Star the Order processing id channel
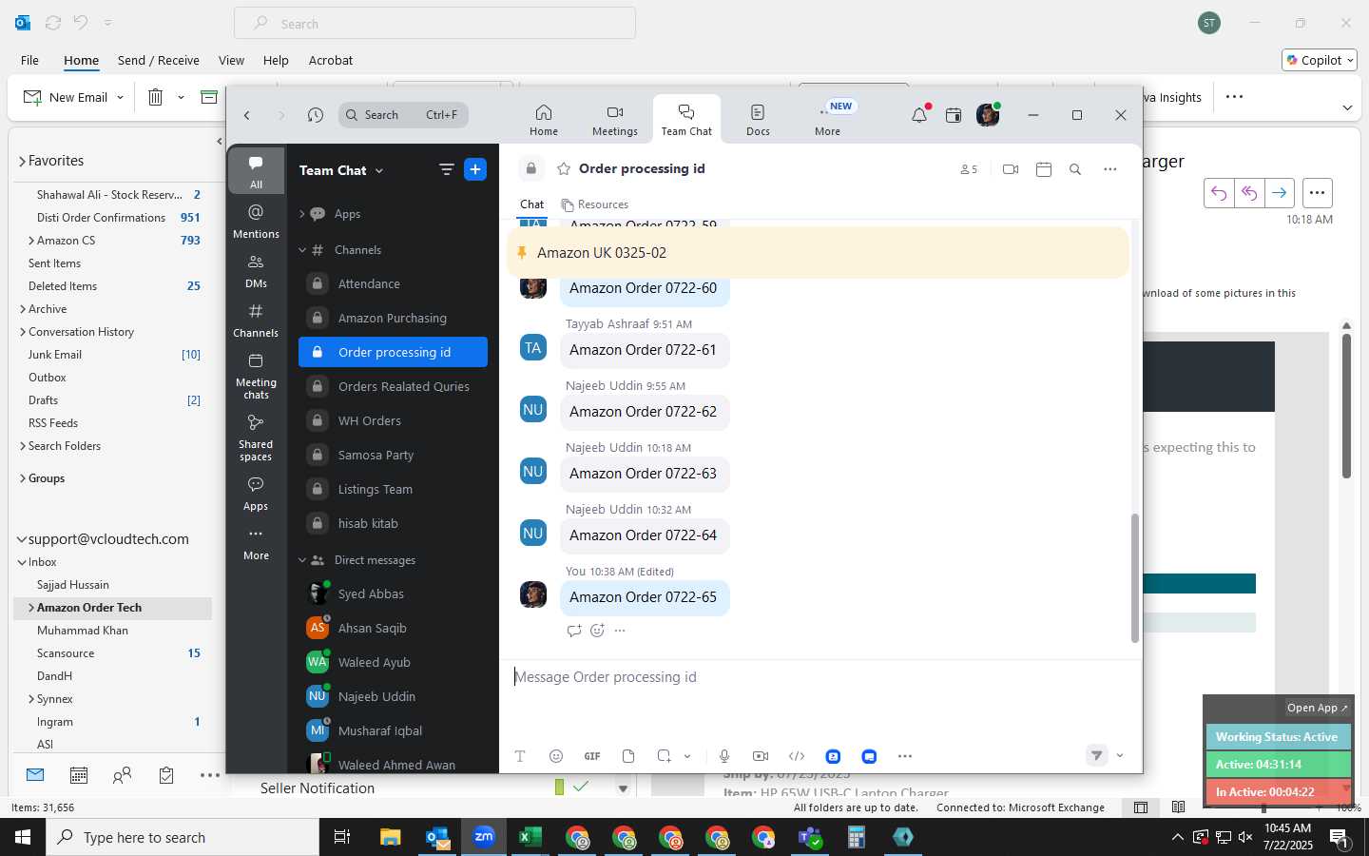 (x=564, y=169)
